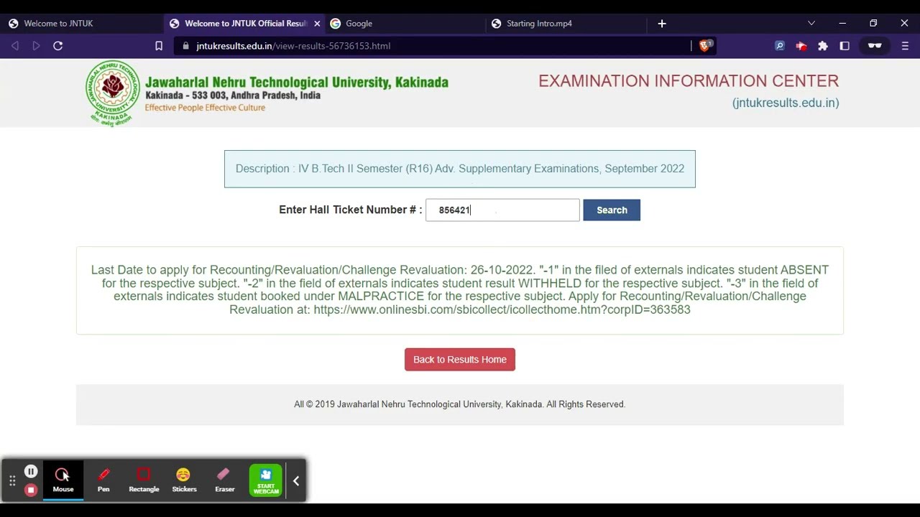
Task: Open the Brave Shields icon
Action: click(706, 45)
